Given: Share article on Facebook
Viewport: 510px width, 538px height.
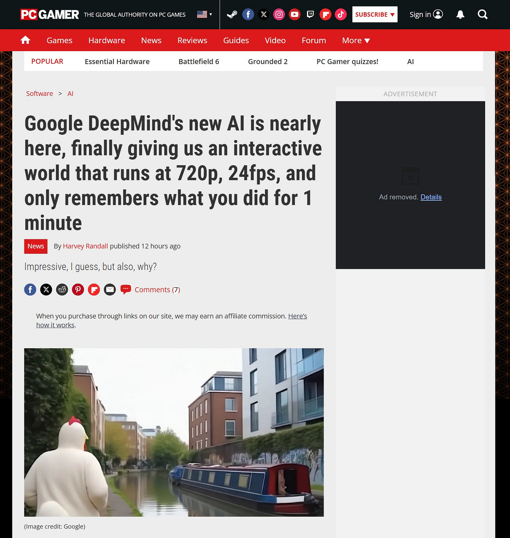Looking at the screenshot, I should click(x=30, y=289).
